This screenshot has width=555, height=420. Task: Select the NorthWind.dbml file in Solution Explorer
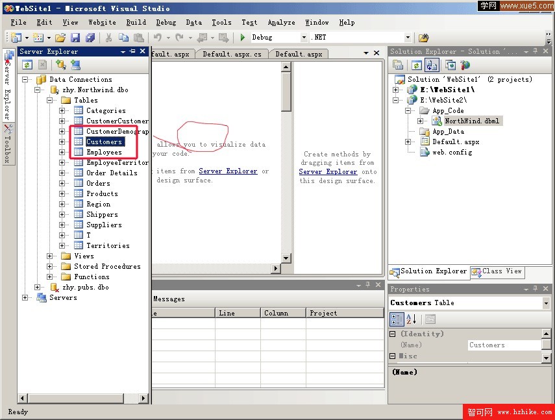point(472,121)
